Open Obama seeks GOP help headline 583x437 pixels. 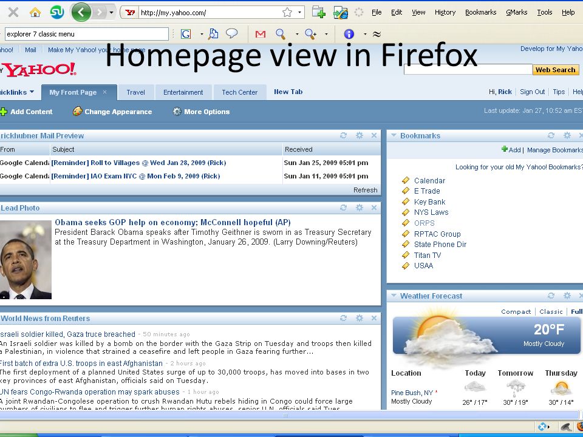pyautogui.click(x=172, y=222)
